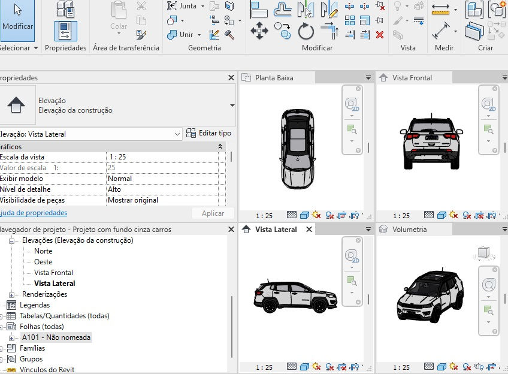Image resolution: width=508 pixels, height=374 pixels.
Task: Select the Demolish hammer tool
Action: pos(229,34)
